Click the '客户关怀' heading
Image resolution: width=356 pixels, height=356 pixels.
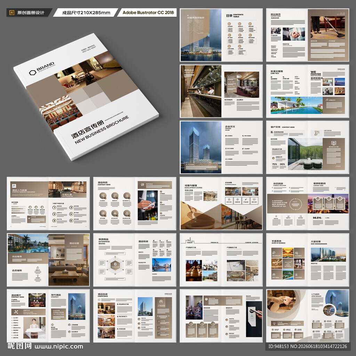tap(275, 127)
